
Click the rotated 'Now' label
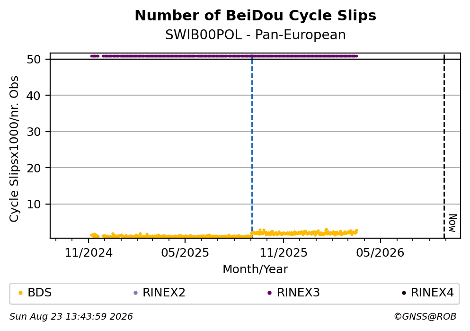[x=452, y=223]
